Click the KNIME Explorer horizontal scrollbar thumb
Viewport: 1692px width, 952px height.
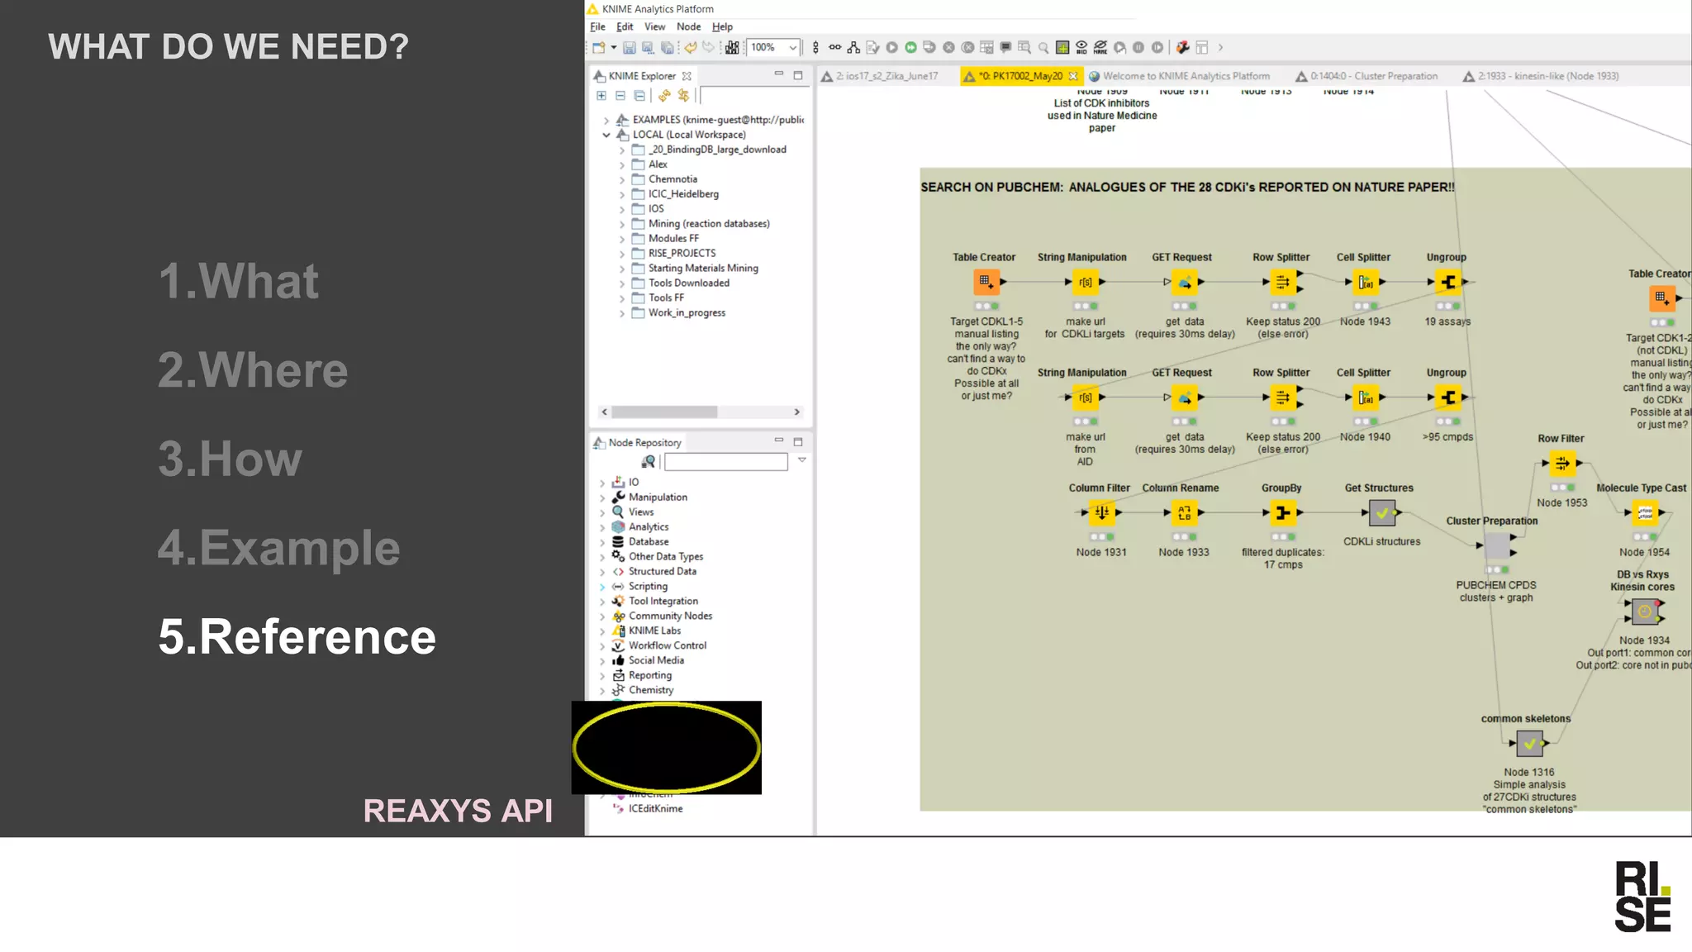click(x=664, y=412)
